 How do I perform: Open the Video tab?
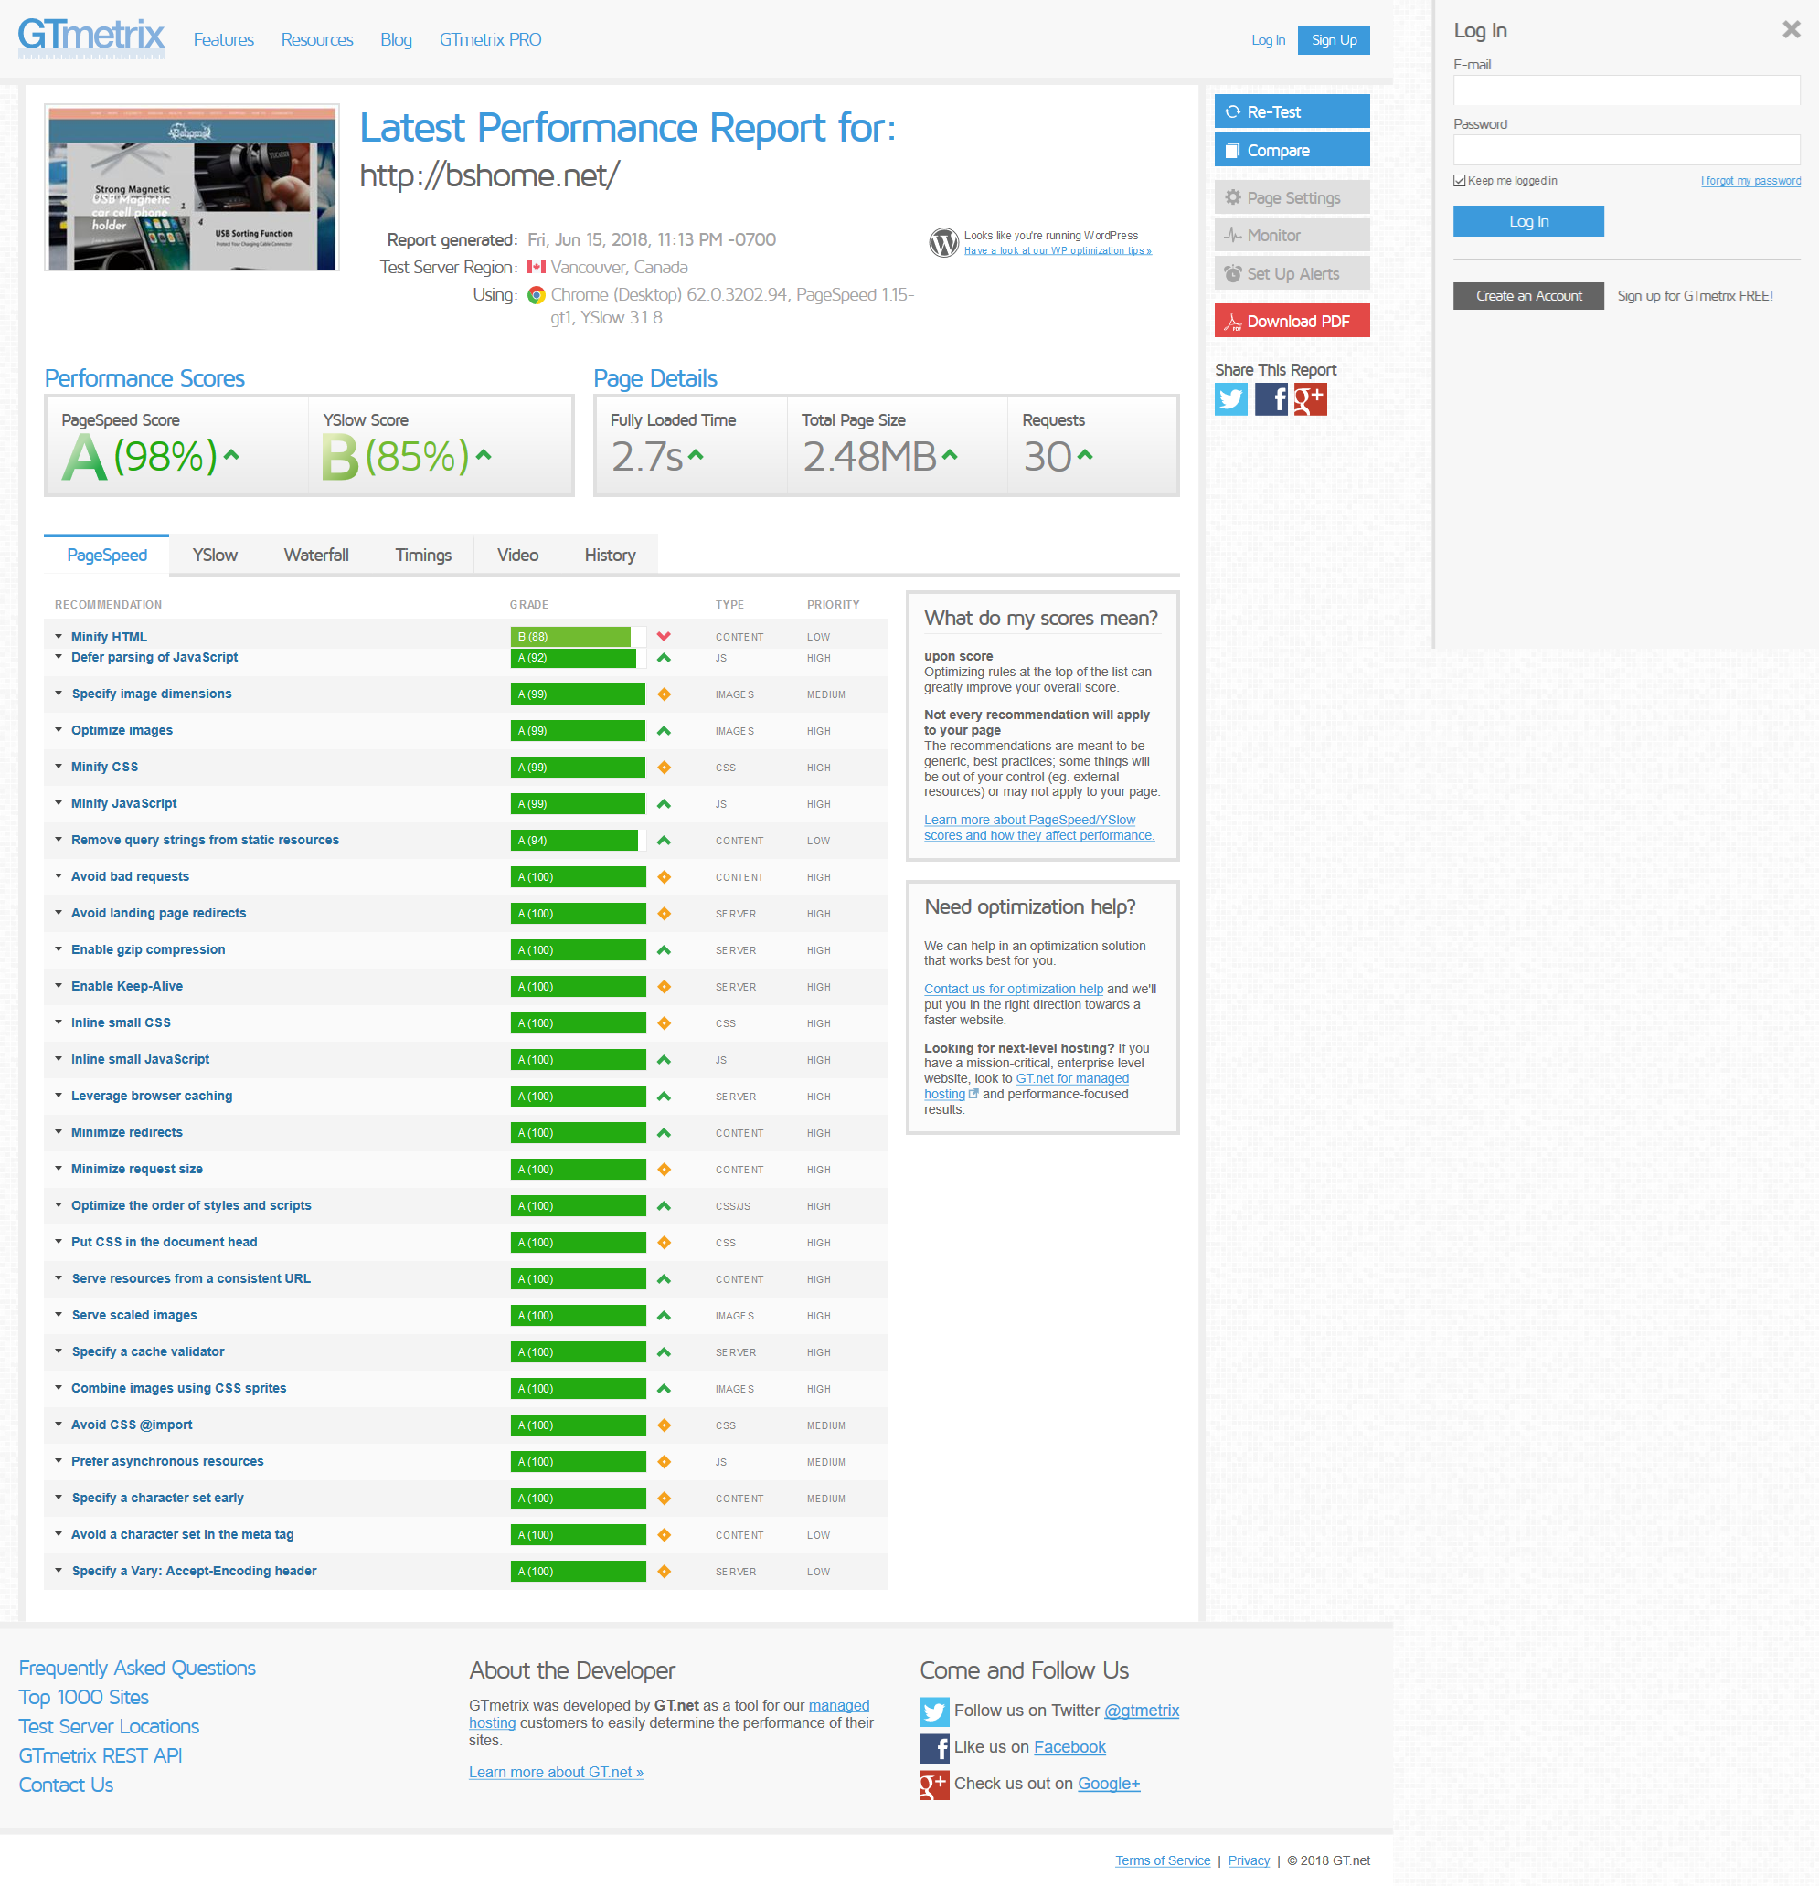(x=517, y=556)
